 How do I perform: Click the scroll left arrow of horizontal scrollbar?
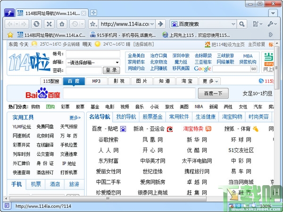point(6,199)
